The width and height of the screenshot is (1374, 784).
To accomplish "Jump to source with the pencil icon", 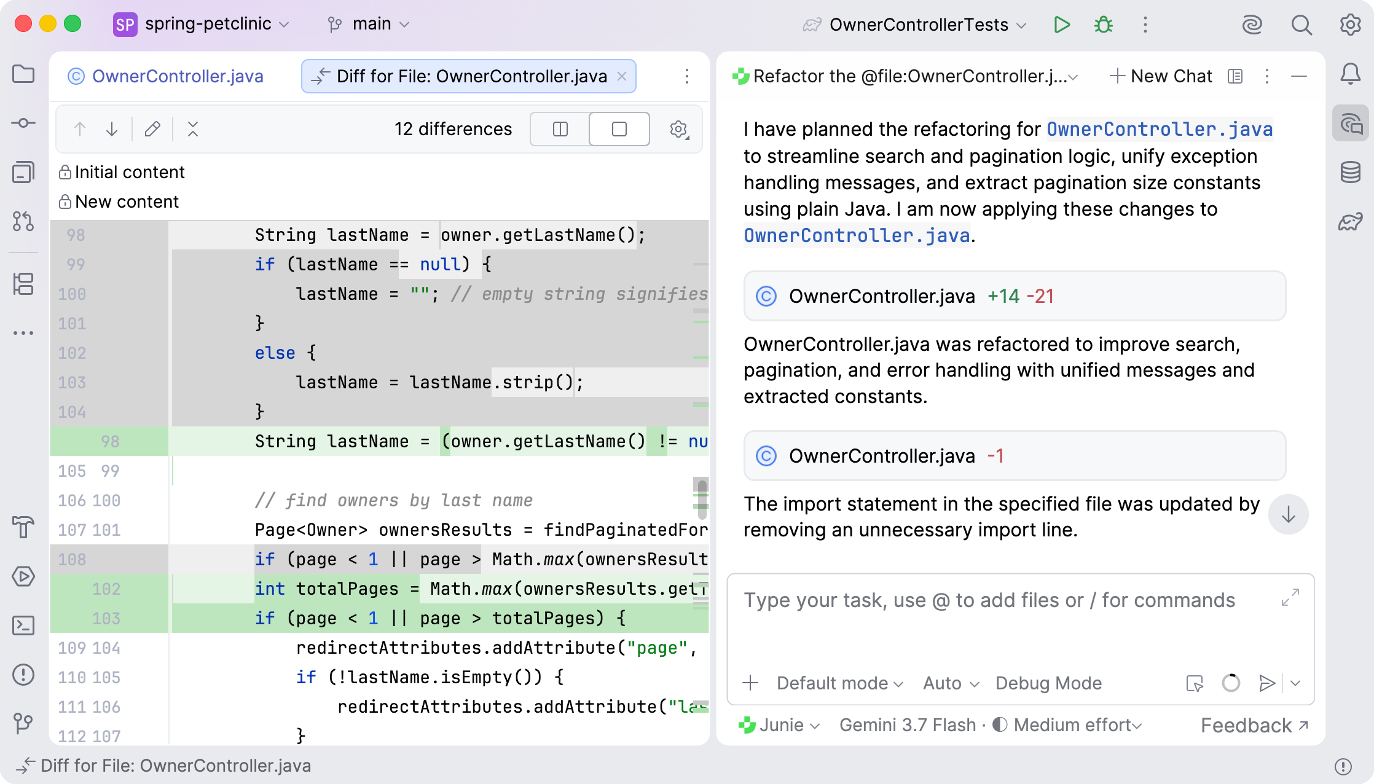I will pyautogui.click(x=152, y=129).
